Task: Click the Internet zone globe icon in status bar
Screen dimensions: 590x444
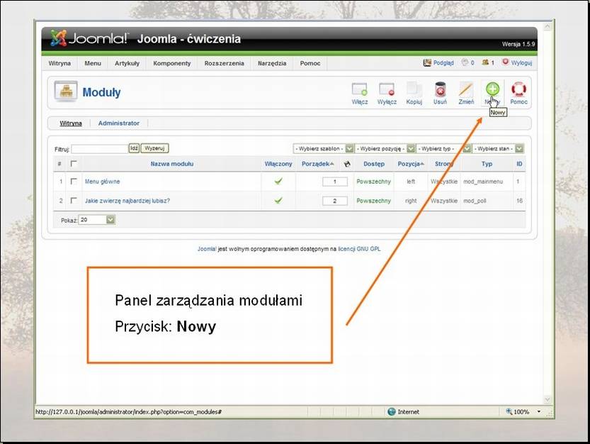Action: 391,411
